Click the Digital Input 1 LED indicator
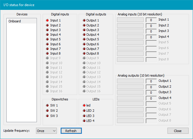Image resolution: width=193 pixels, height=139 pixels. 48,21
